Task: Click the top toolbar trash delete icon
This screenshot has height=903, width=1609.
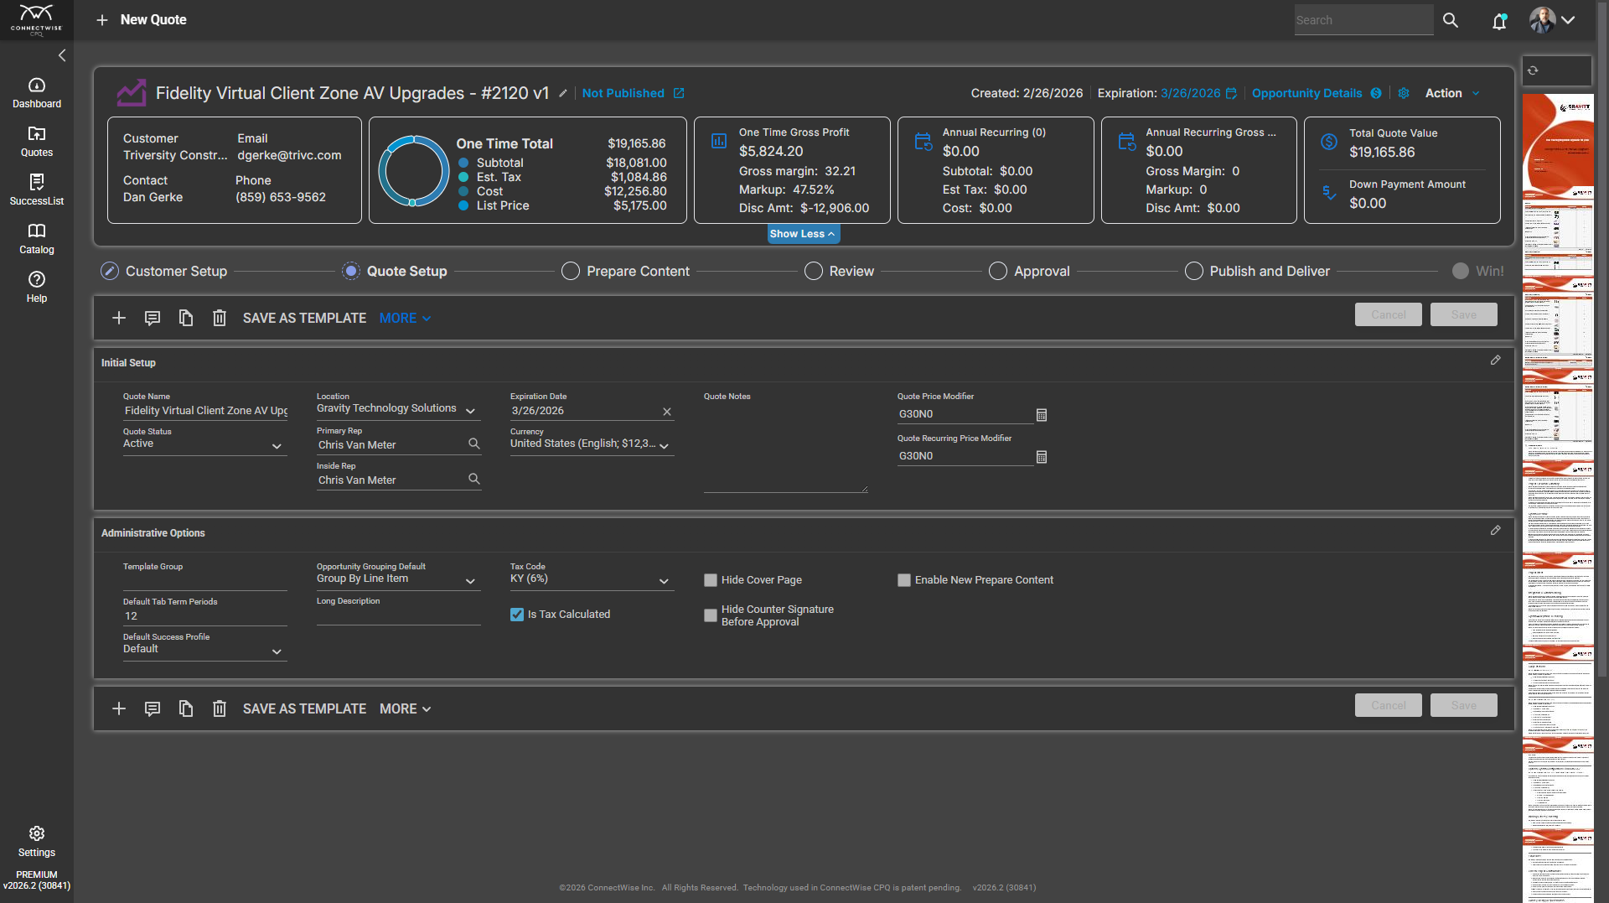Action: point(219,318)
